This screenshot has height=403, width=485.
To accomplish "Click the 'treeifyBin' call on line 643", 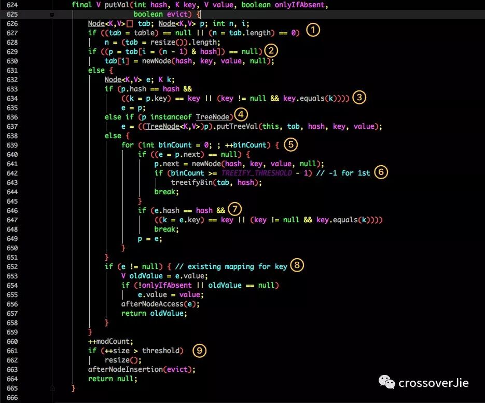I will click(192, 182).
